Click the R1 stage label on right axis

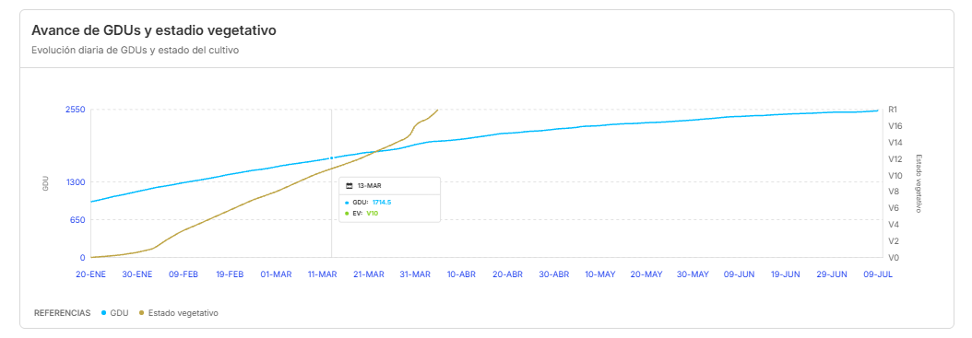click(x=894, y=110)
